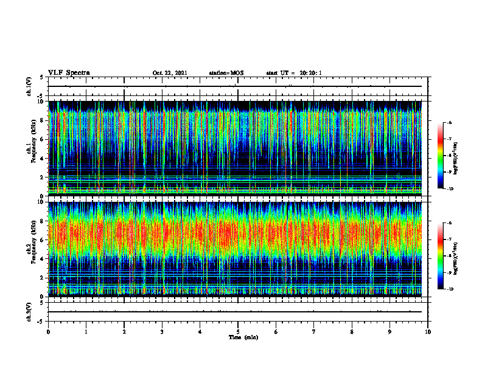This screenshot has height=372, width=482.
Task: Click the "start UT = 20:20: 1" header text
Action: click(x=294, y=73)
